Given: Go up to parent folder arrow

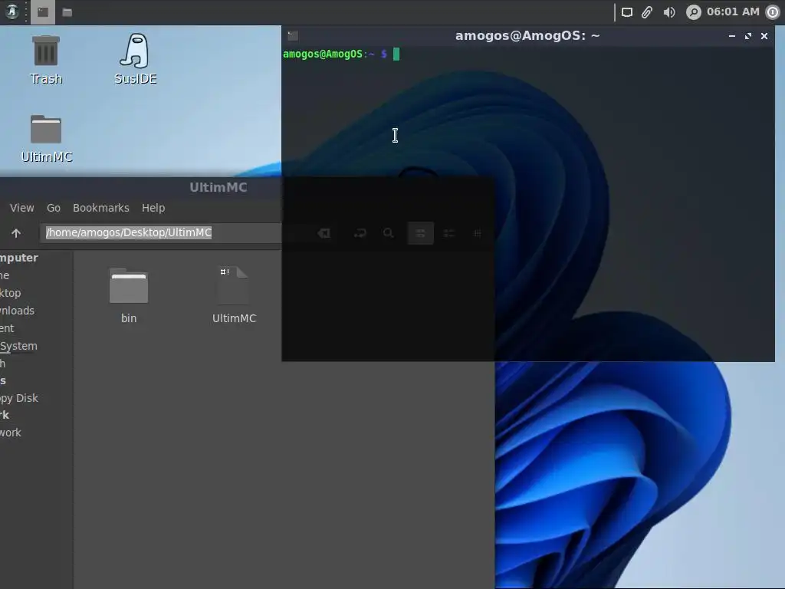Looking at the screenshot, I should [16, 233].
